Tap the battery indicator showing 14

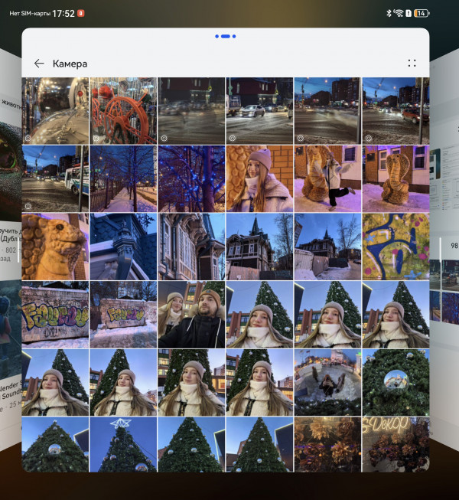[422, 13]
